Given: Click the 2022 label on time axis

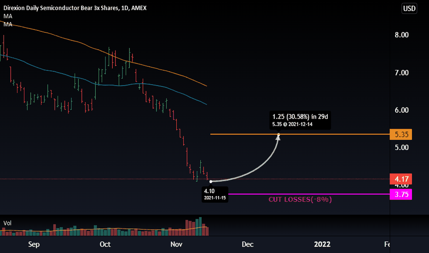Looking at the screenshot, I should (322, 244).
